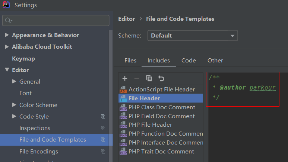The height and width of the screenshot is (162, 288).
Task: Click PHP Trait Doc Comment icon
Action: [x=123, y=151]
